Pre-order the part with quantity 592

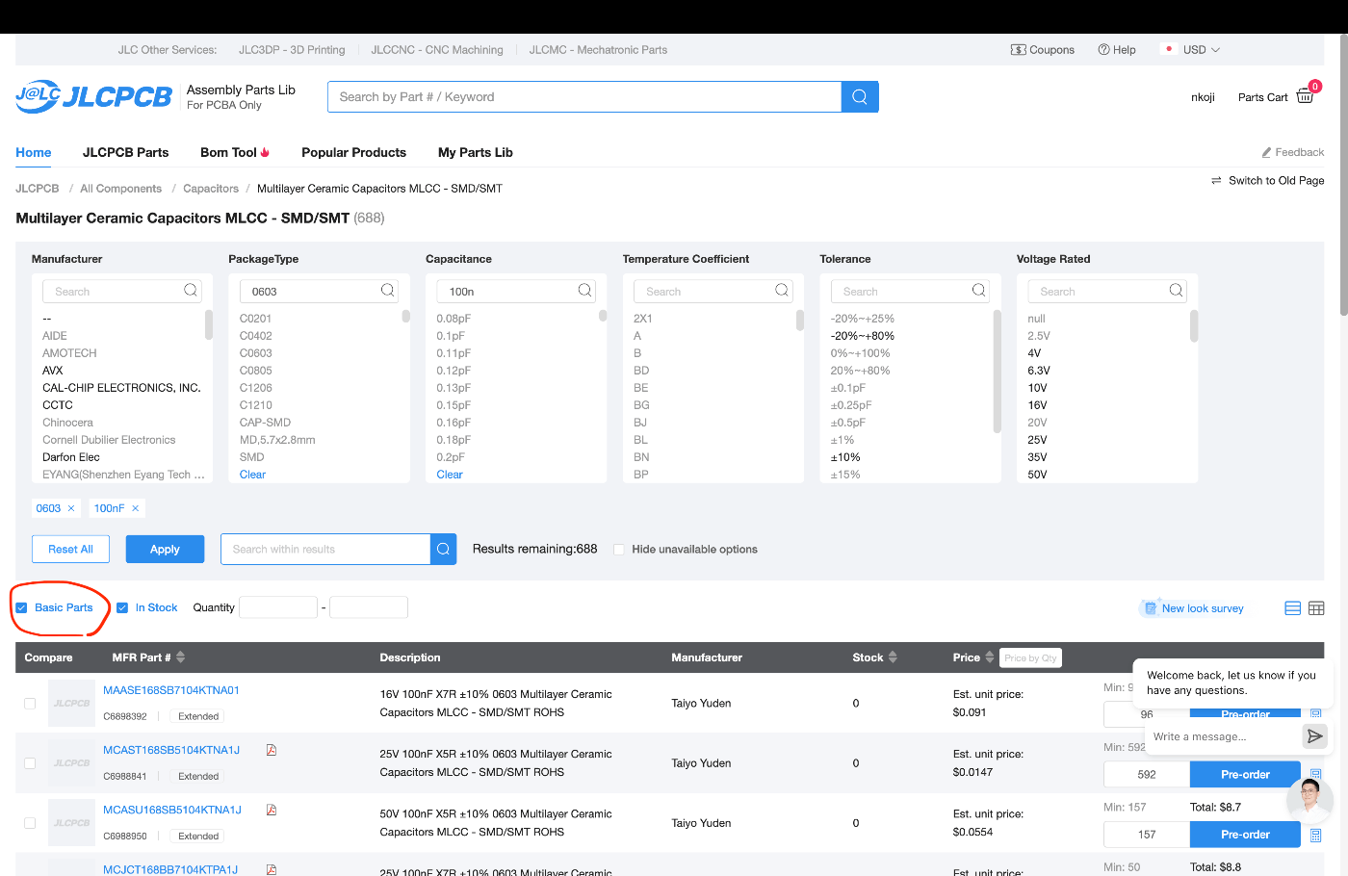pyautogui.click(x=1245, y=775)
